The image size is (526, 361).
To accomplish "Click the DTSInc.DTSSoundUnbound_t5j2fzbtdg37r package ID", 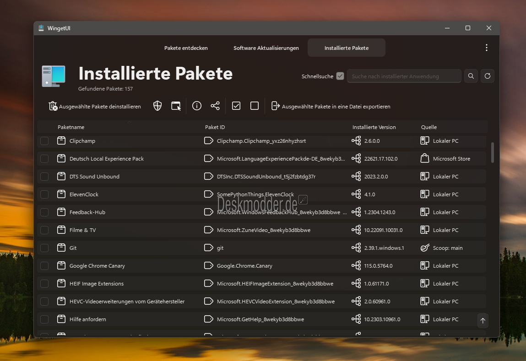I will pos(266,176).
